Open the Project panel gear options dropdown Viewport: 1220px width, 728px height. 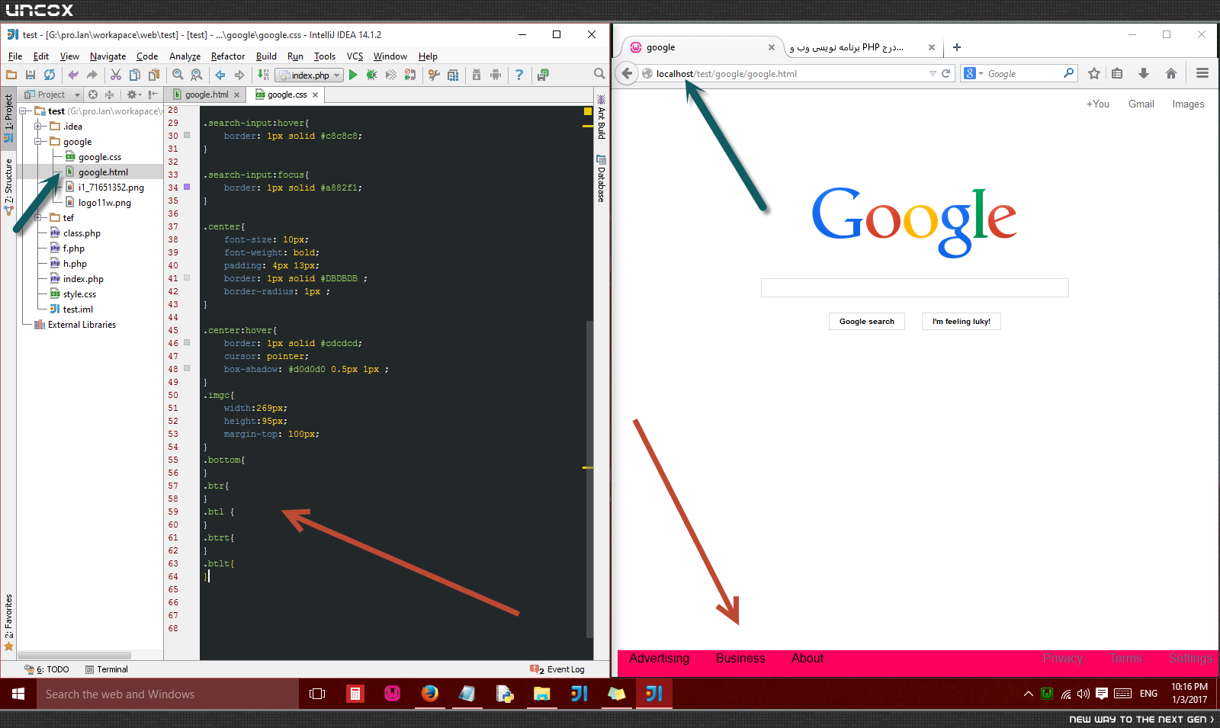click(x=134, y=95)
